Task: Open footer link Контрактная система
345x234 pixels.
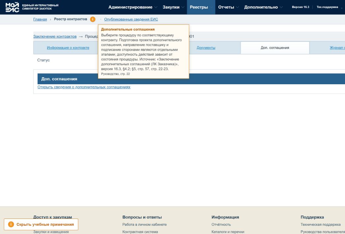Action: pos(140,232)
